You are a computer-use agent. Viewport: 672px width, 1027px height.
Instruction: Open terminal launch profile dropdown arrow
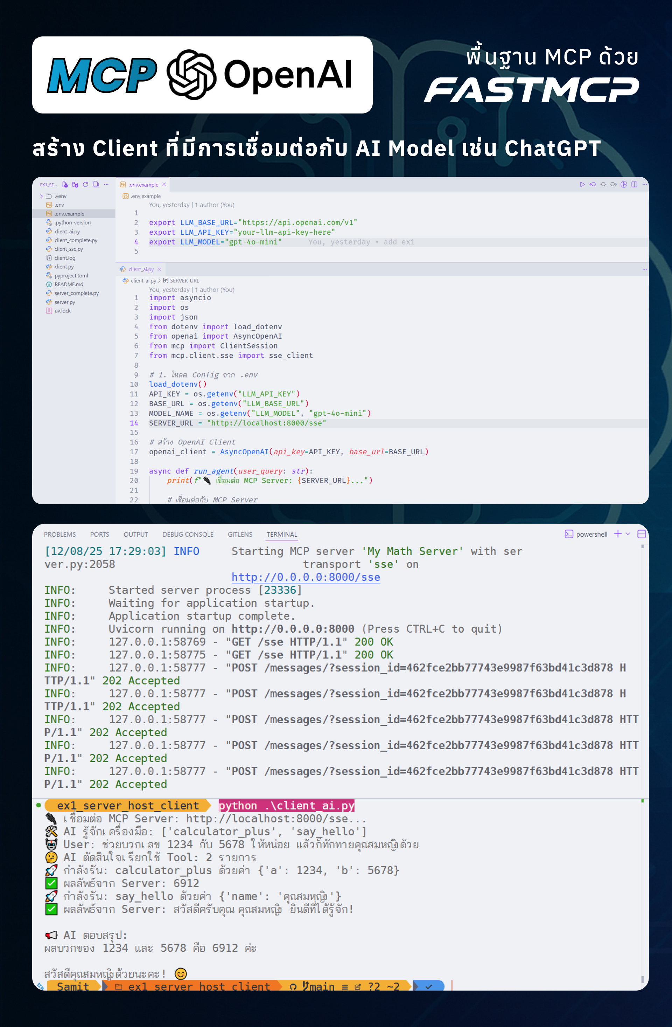(628, 534)
